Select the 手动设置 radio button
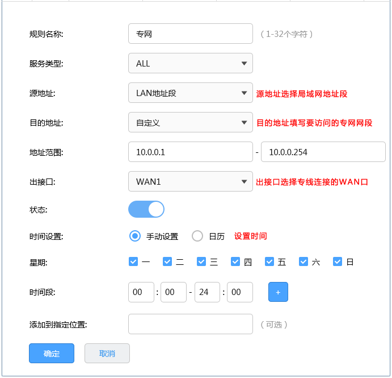 click(135, 236)
